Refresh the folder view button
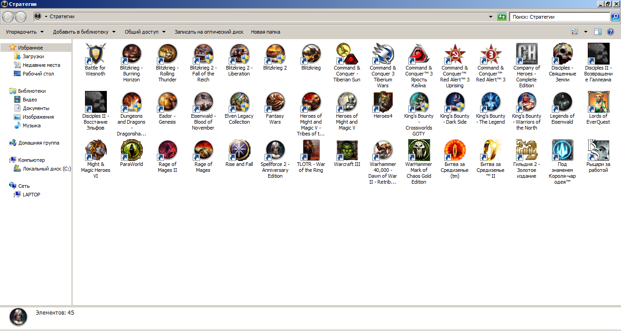This screenshot has width=621, height=331. (502, 17)
